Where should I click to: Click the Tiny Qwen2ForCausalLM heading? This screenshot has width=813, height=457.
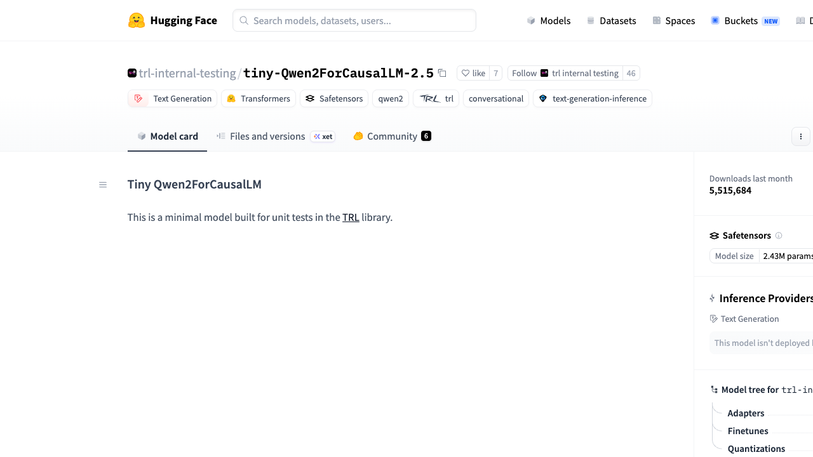point(194,185)
